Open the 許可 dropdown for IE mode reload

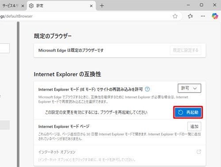point(189,88)
